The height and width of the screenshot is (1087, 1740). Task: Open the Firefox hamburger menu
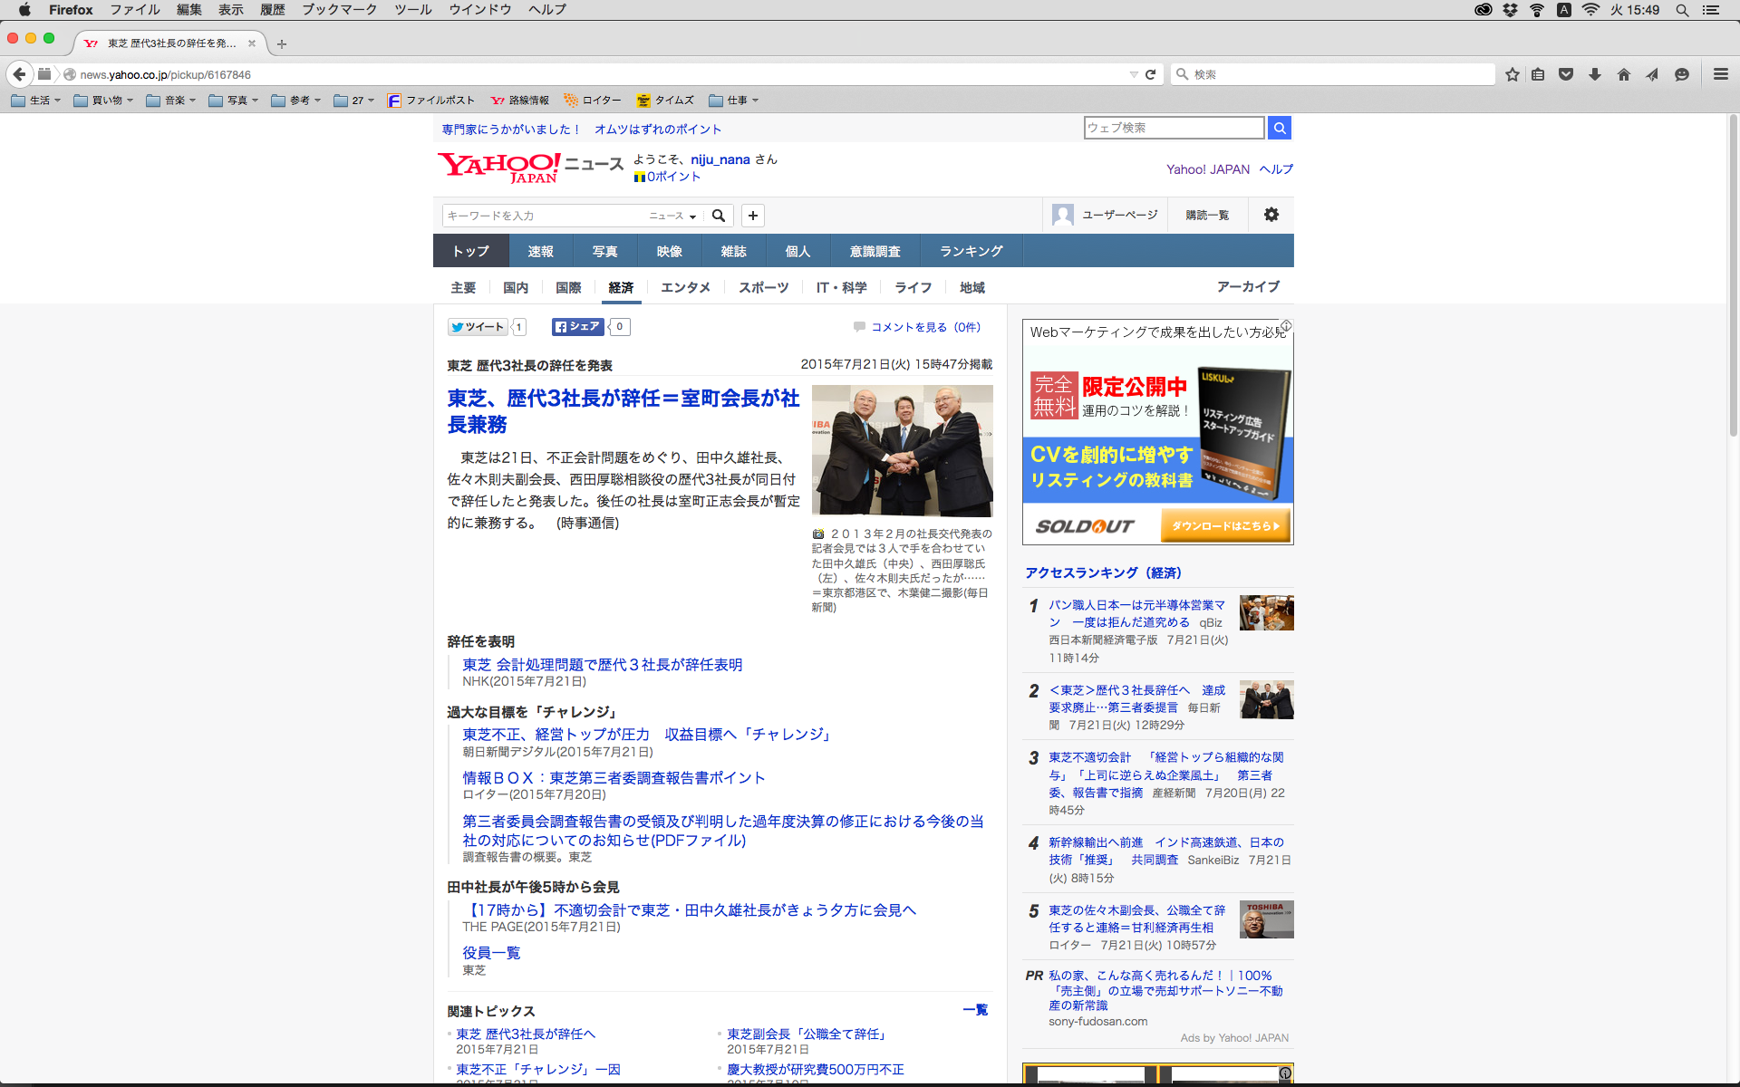tap(1720, 74)
